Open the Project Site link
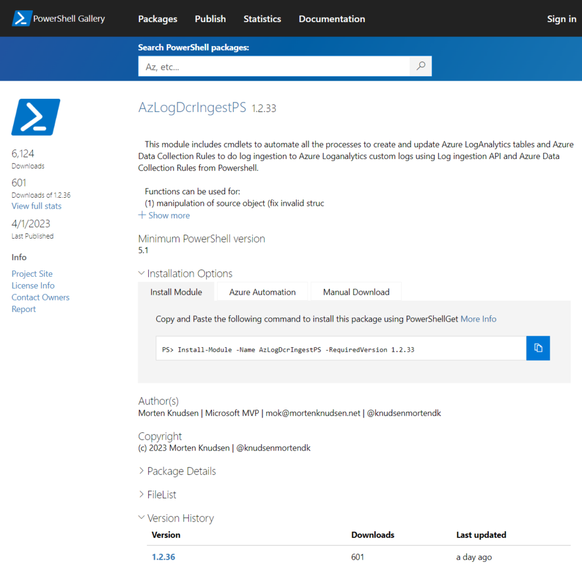 click(32, 273)
